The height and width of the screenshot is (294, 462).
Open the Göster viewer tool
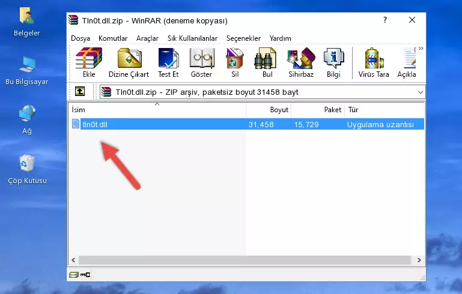pos(201,62)
